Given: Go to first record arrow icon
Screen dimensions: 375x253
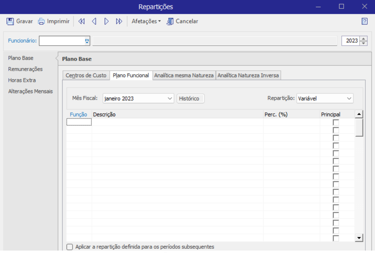Looking at the screenshot, I should tap(81, 22).
